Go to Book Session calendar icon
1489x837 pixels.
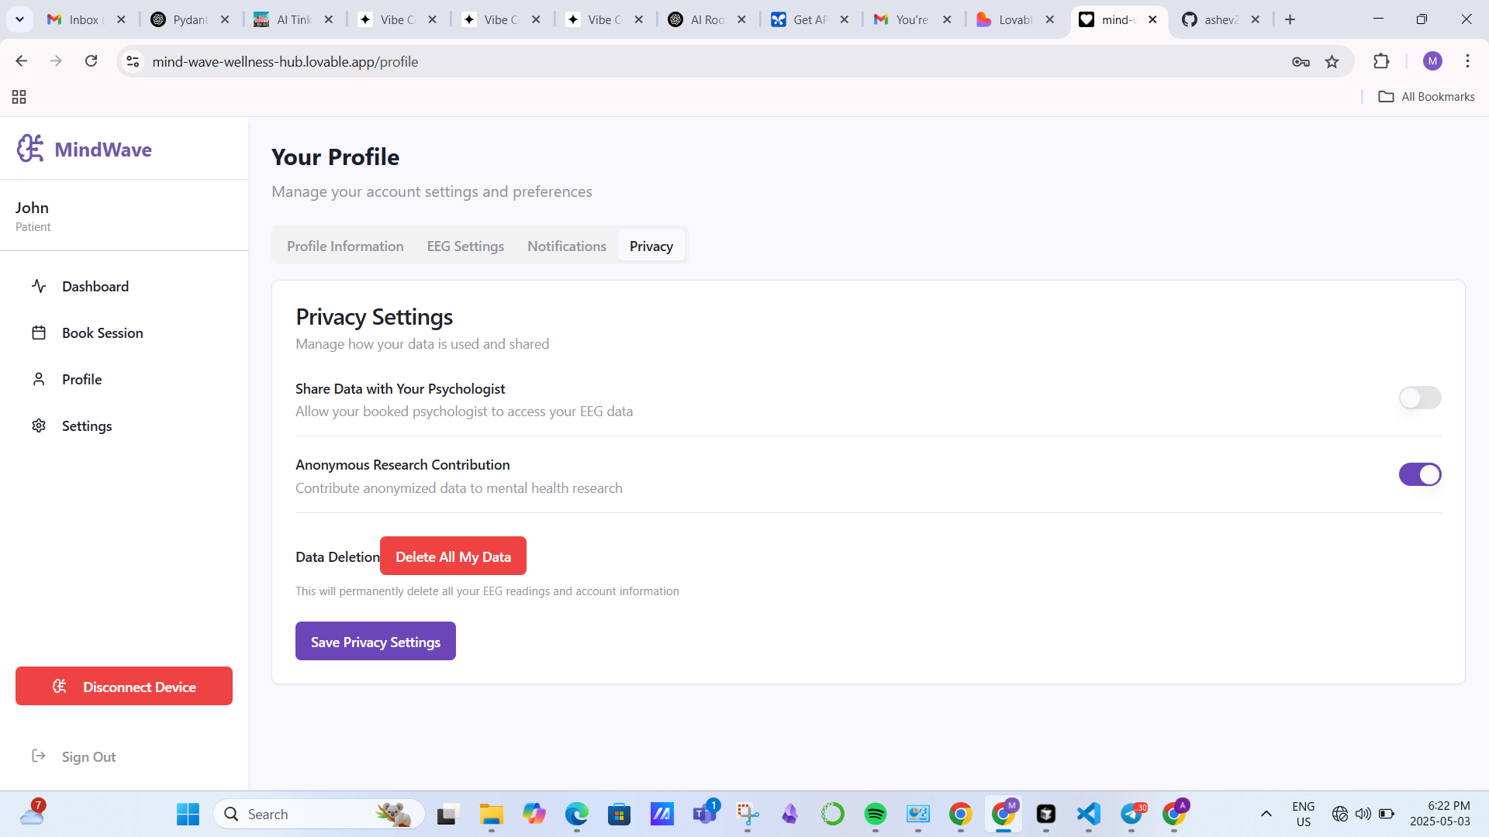click(x=39, y=333)
